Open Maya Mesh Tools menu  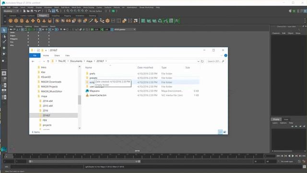click(76, 7)
